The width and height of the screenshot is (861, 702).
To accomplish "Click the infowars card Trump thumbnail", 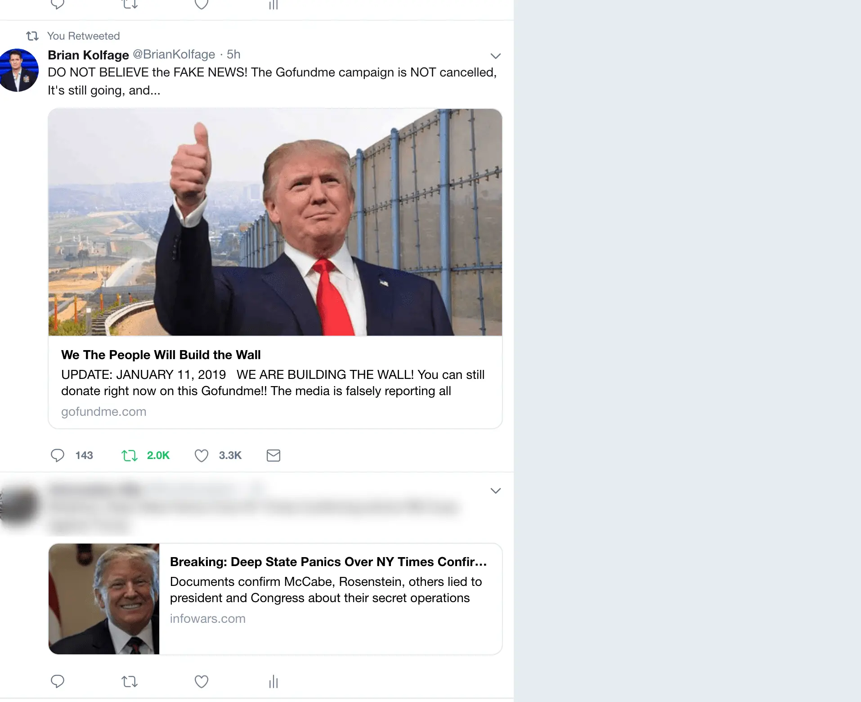I will pyautogui.click(x=104, y=599).
